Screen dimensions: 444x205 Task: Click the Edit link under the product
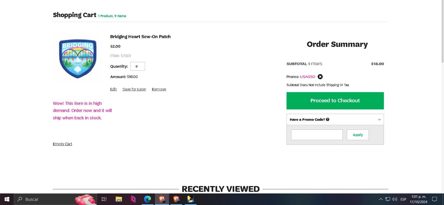(x=113, y=89)
